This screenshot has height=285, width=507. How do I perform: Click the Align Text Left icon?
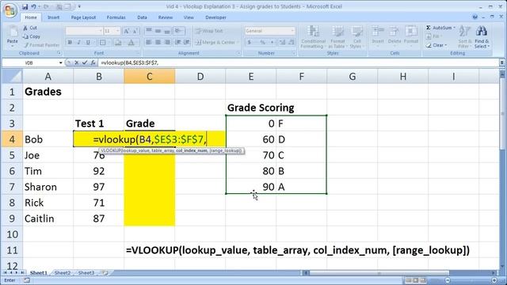tap(149, 42)
